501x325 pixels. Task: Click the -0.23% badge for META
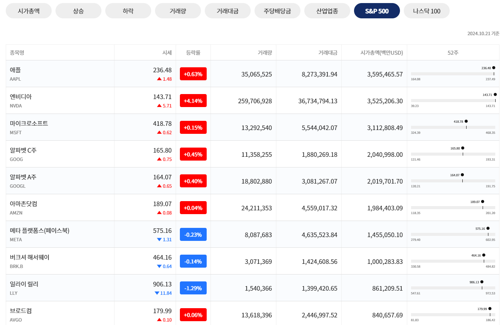point(193,234)
